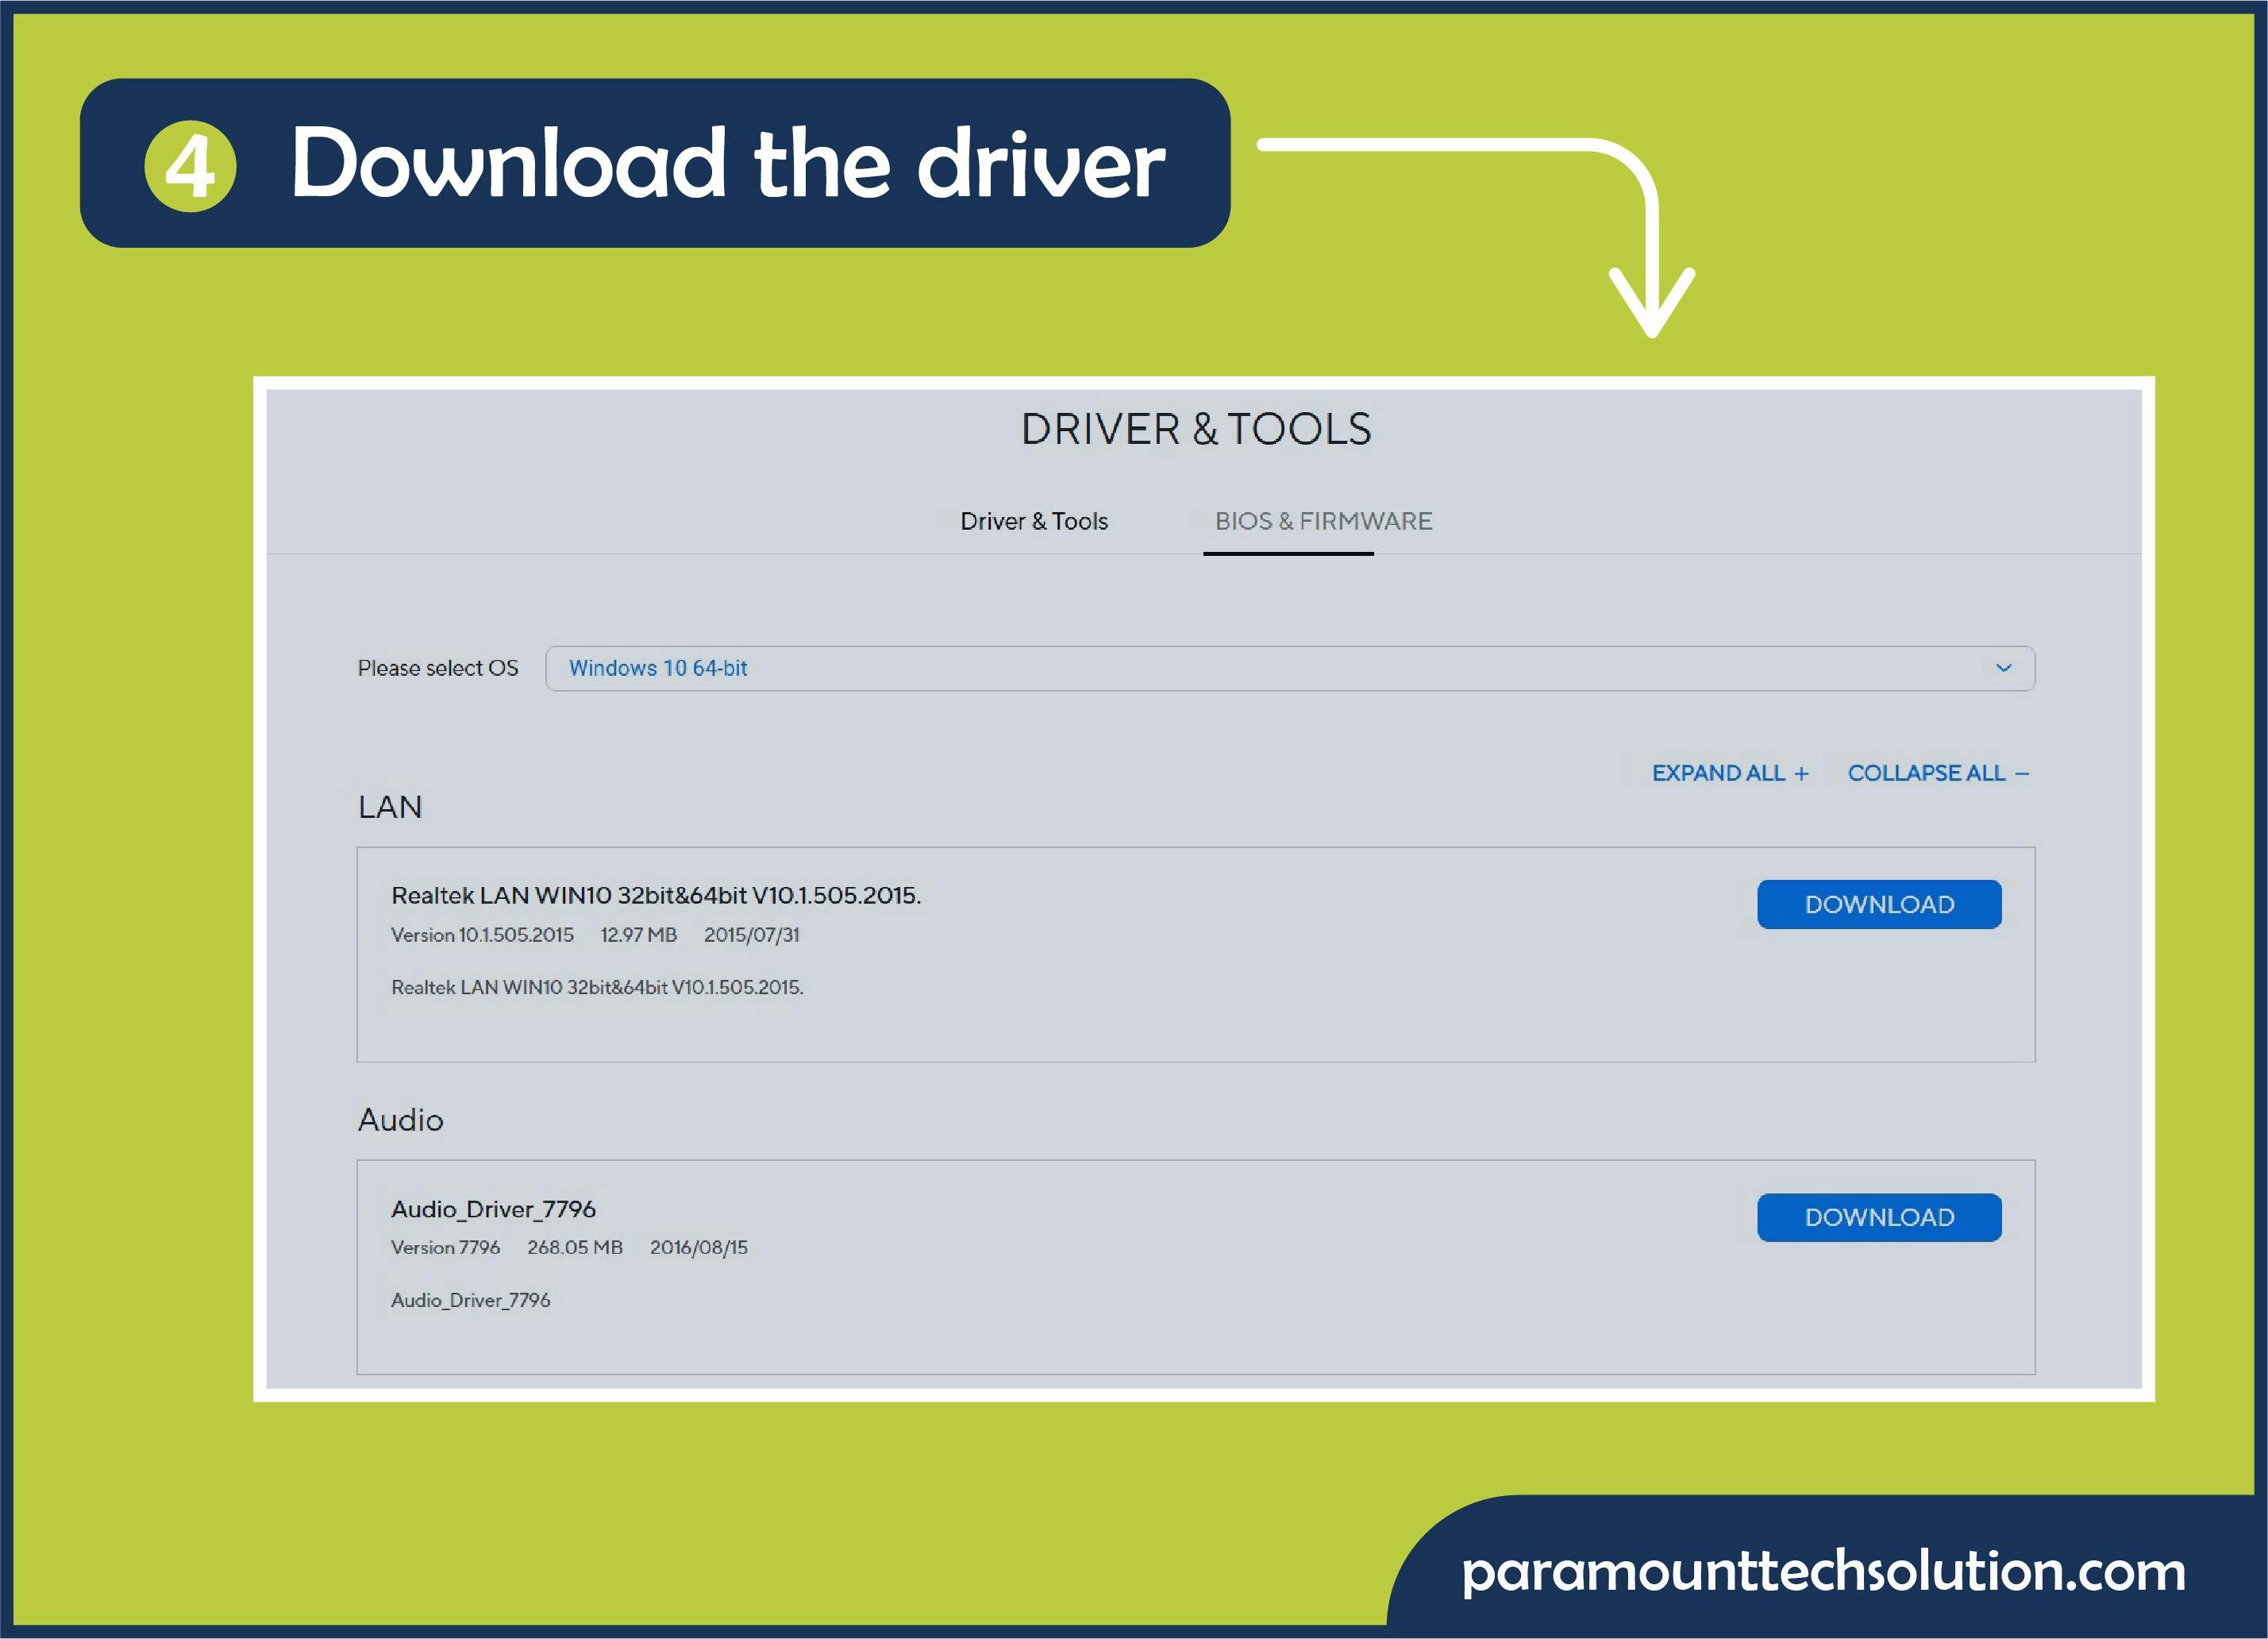2268x1639 pixels.
Task: Click the Audio_Driver_7796 driver name
Action: coord(494,1209)
